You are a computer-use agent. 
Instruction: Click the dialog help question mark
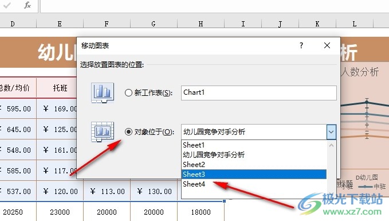301,45
